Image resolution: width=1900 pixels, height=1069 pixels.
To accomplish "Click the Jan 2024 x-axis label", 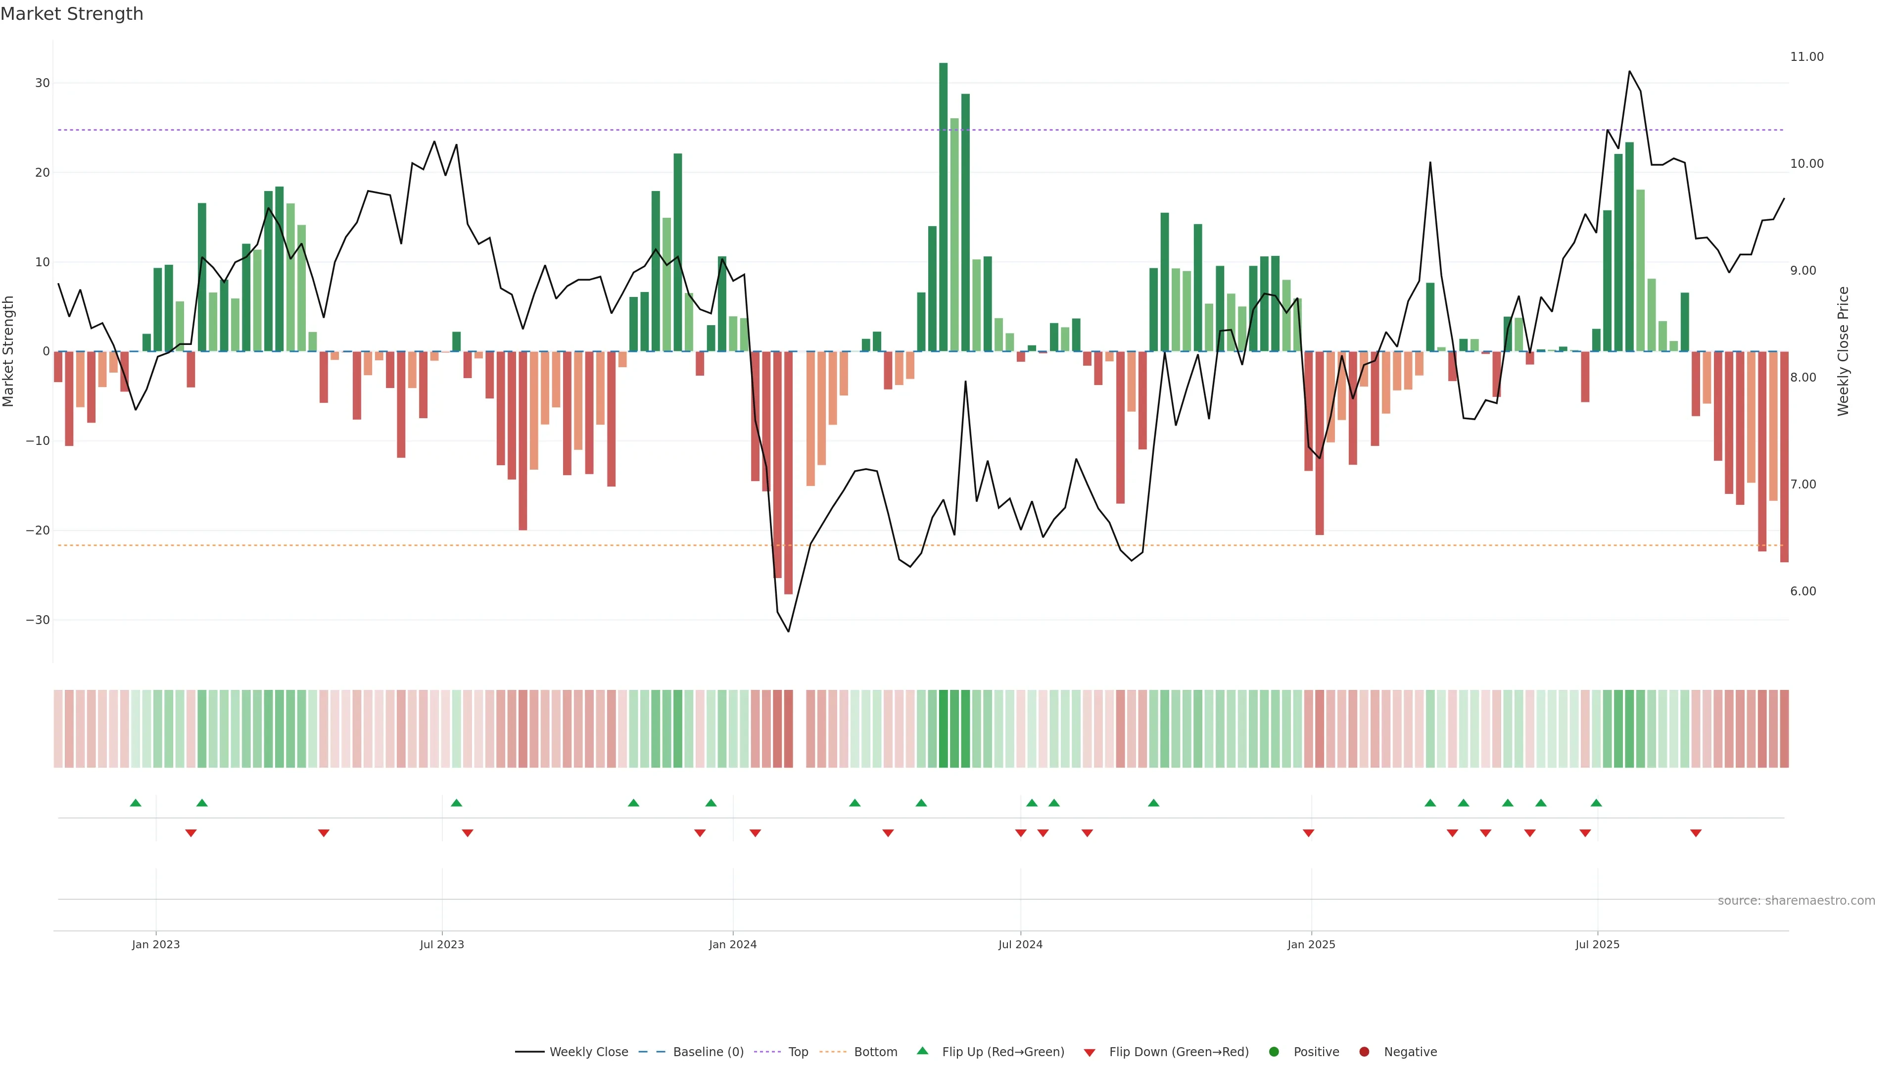I will (x=732, y=944).
